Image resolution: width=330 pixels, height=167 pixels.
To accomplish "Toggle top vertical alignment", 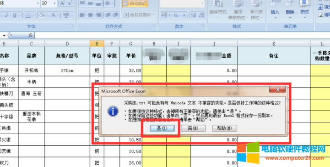I will (82, 3).
